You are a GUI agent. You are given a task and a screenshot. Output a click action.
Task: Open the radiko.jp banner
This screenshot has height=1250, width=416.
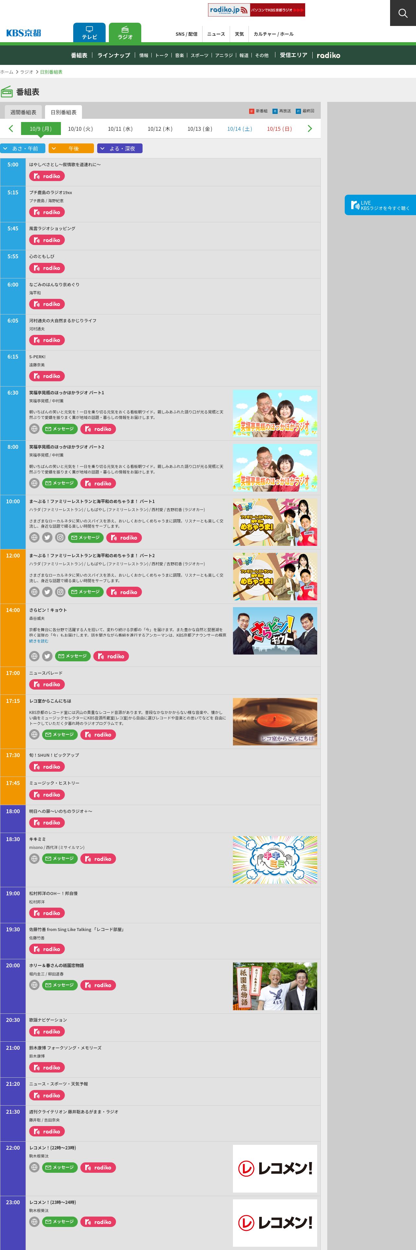257,10
